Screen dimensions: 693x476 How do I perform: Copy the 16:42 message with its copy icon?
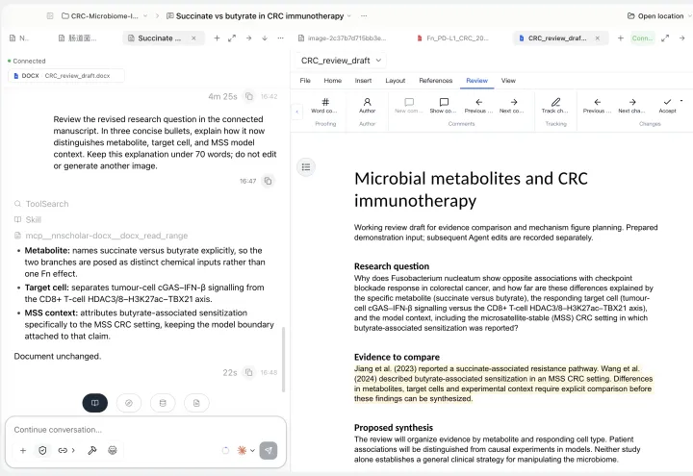pyautogui.click(x=249, y=96)
